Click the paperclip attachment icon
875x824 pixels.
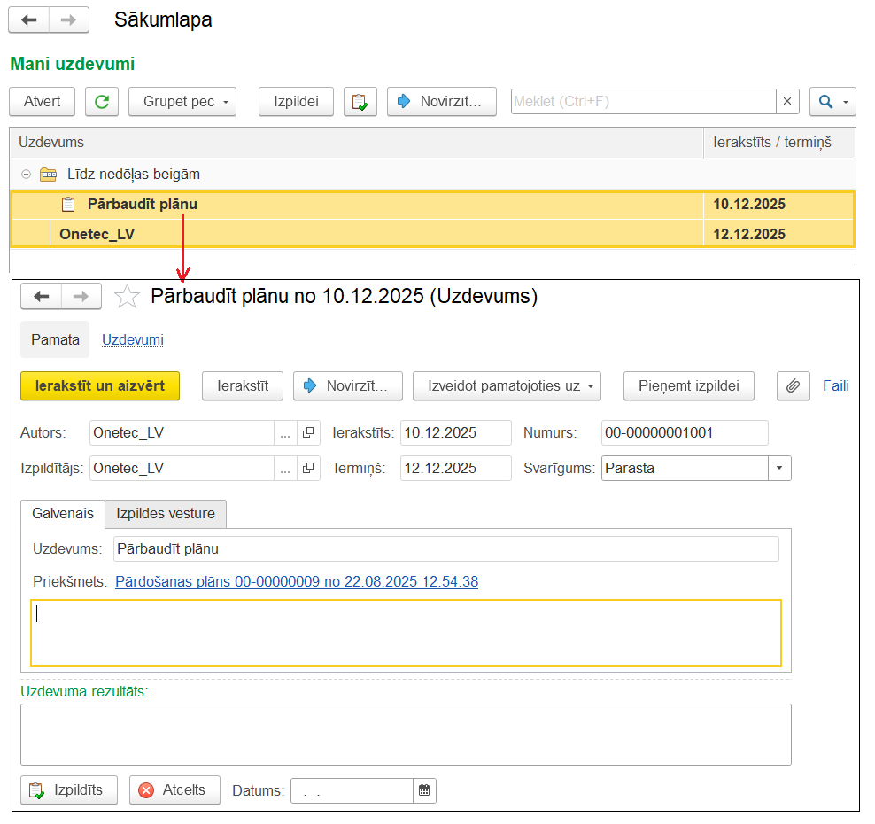click(x=794, y=385)
